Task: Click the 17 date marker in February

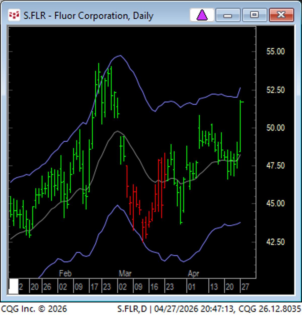Action: click(x=94, y=287)
